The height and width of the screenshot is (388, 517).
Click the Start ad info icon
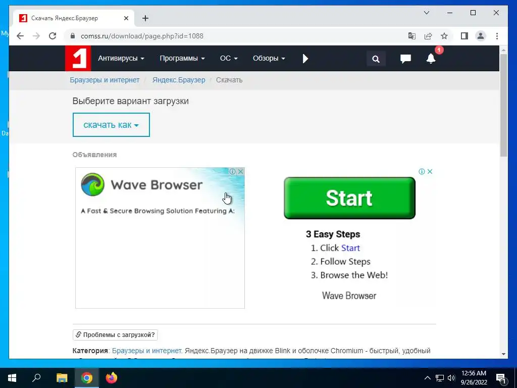tap(422, 172)
